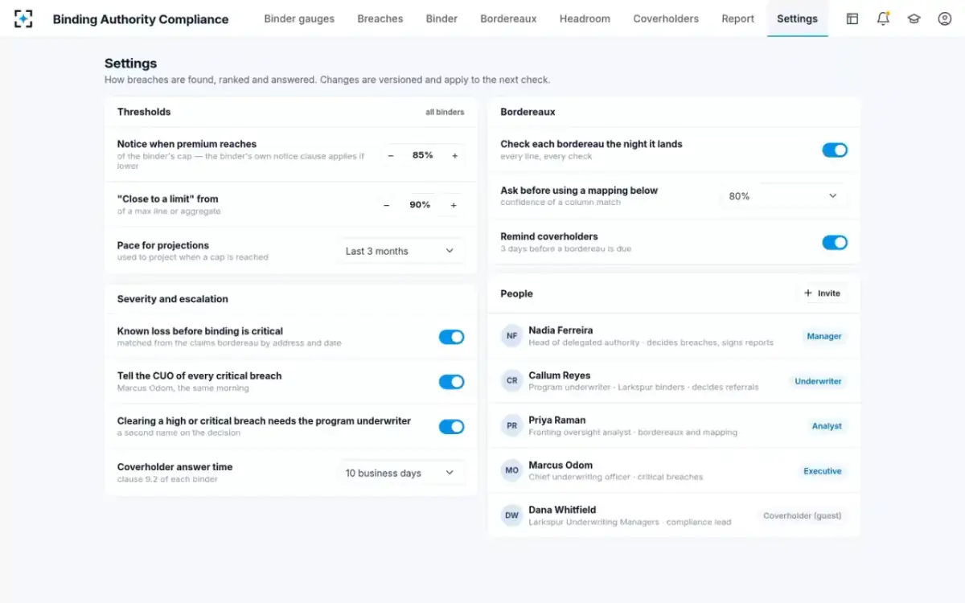965x603 pixels.
Task: Increase premium notice threshold with plus
Action: click(454, 155)
